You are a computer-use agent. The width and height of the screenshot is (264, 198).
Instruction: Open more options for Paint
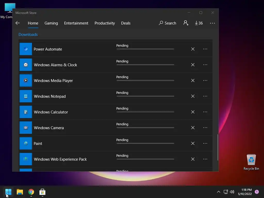pyautogui.click(x=205, y=143)
